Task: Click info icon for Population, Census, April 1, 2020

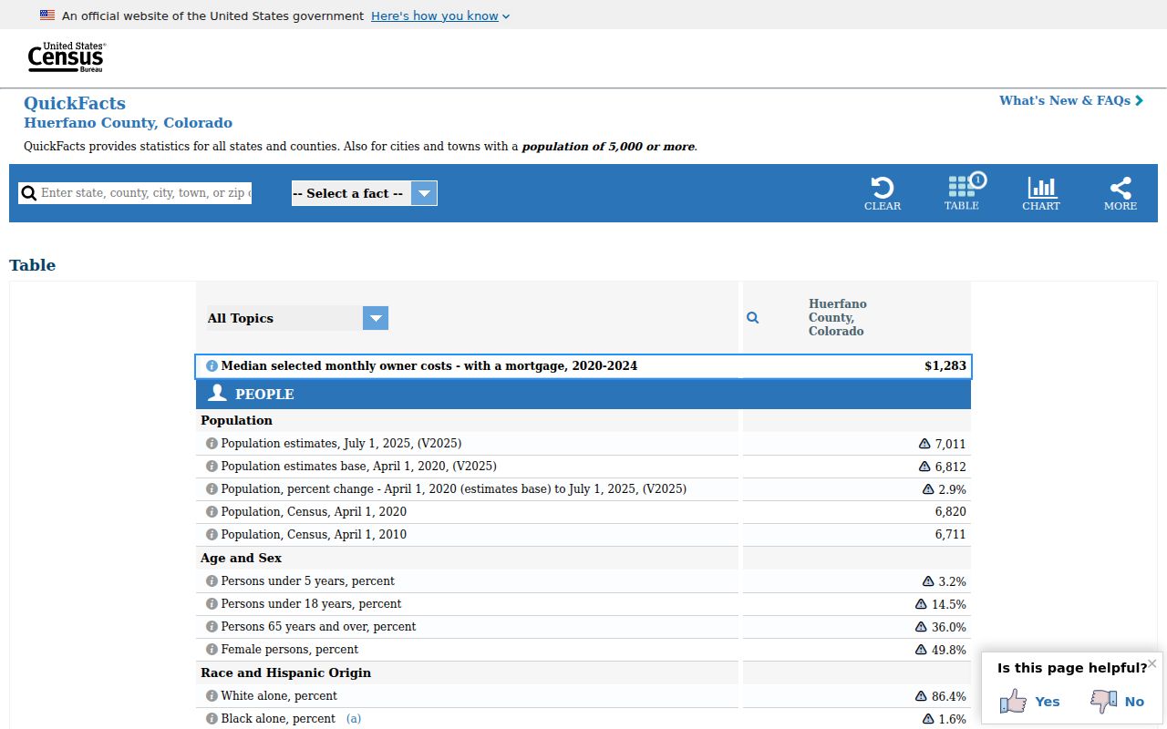Action: [x=212, y=511]
